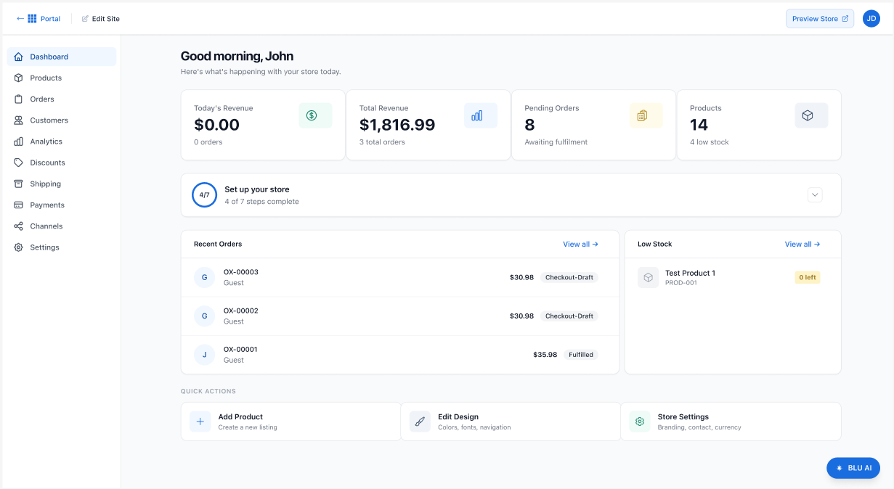Click the 4 low stock text
894x489 pixels.
710,142
